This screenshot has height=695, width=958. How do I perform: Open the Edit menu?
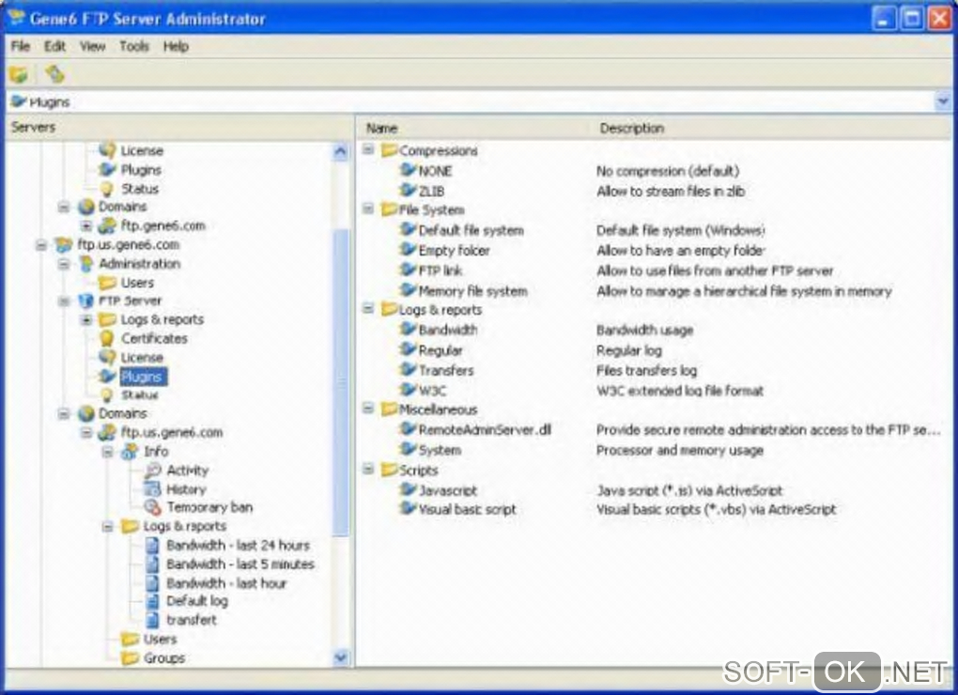point(54,46)
